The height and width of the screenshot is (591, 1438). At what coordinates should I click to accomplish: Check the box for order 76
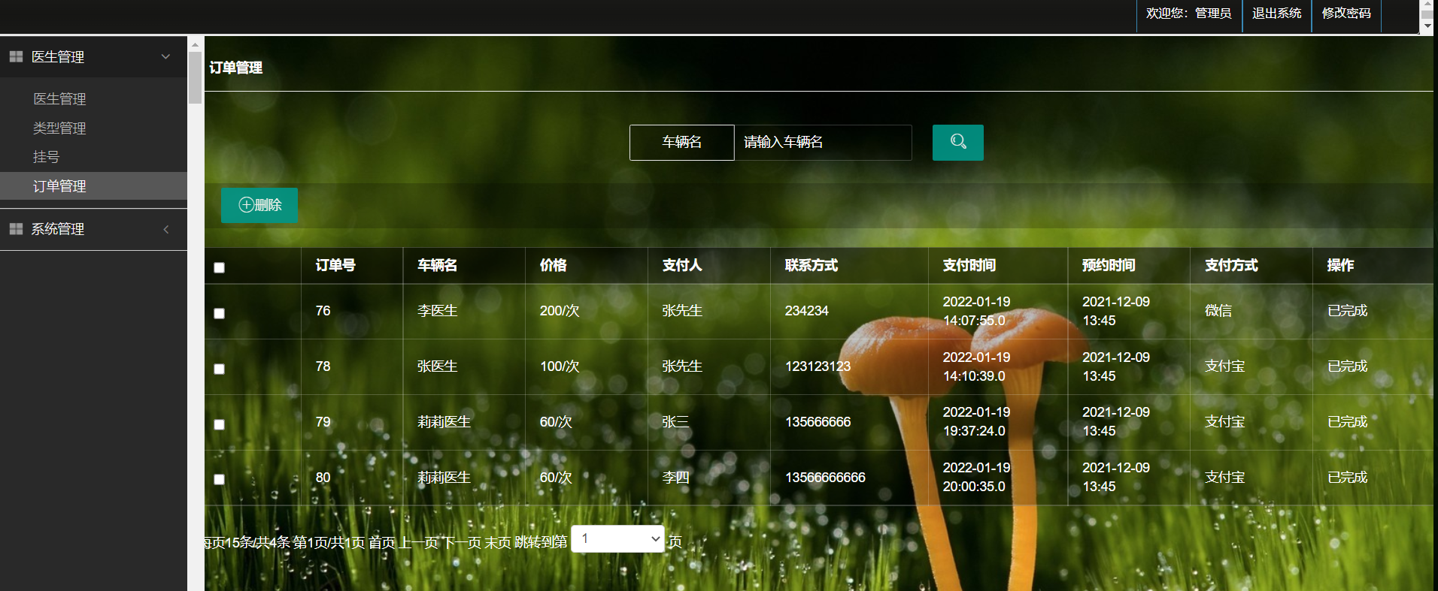tap(219, 313)
